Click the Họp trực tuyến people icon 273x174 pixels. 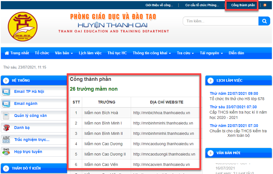(6, 152)
